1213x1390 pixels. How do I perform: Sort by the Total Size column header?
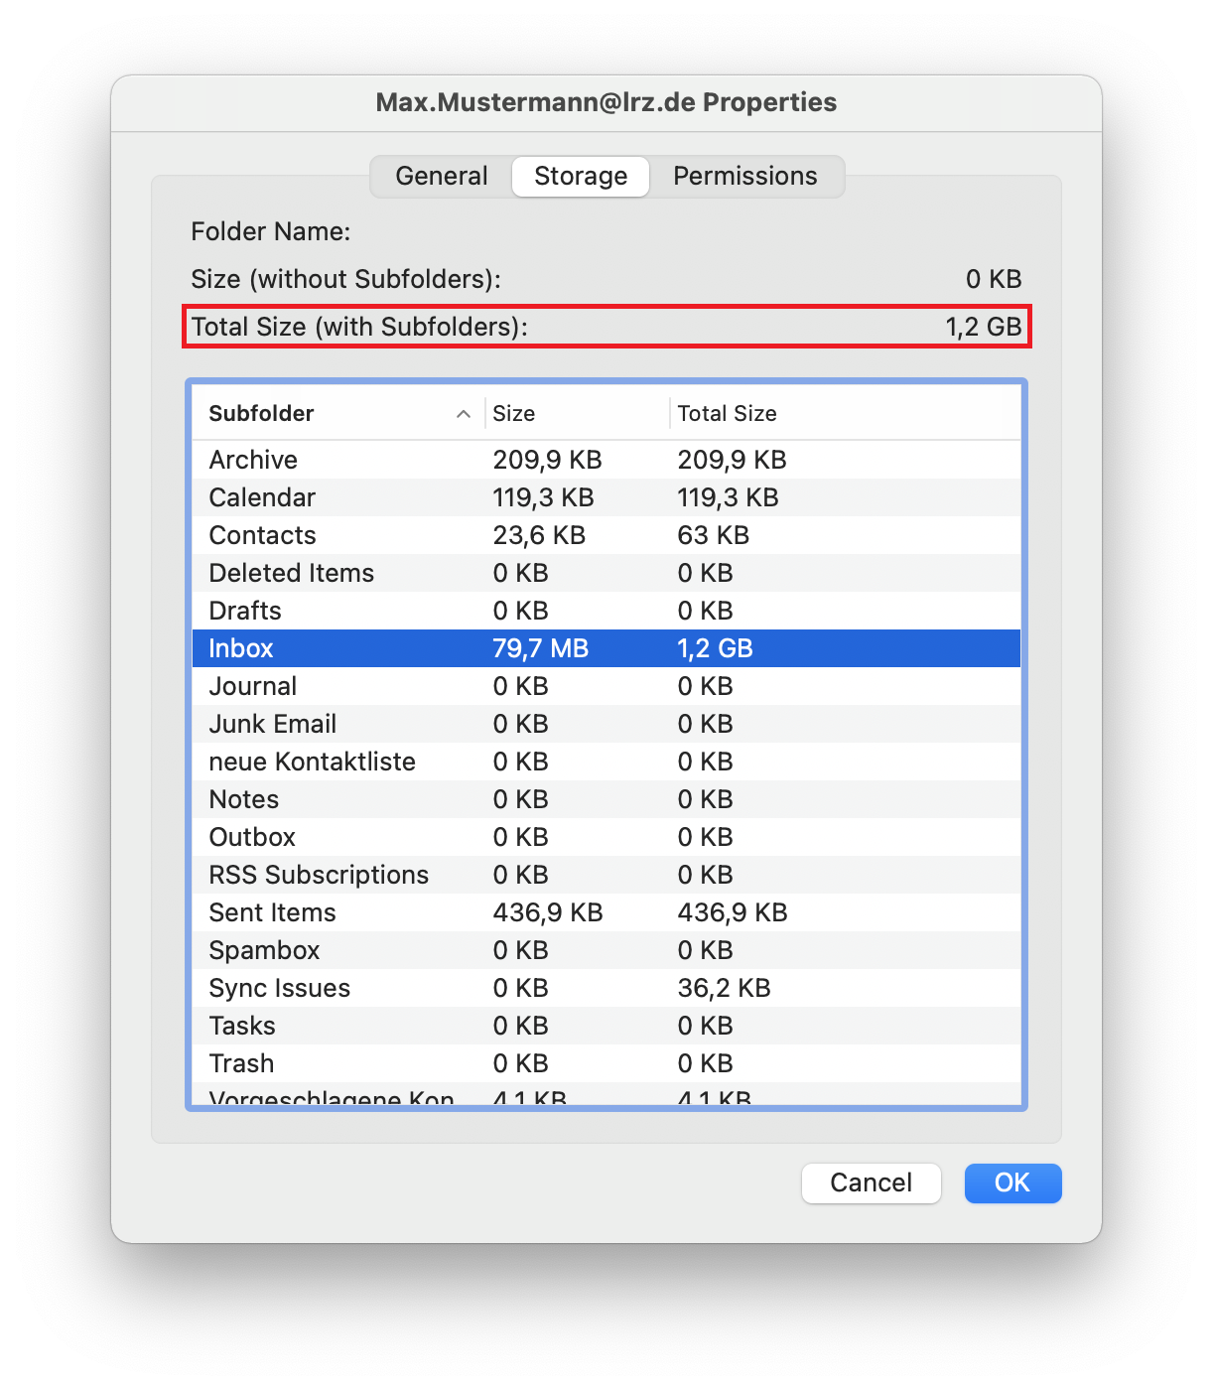click(x=727, y=413)
